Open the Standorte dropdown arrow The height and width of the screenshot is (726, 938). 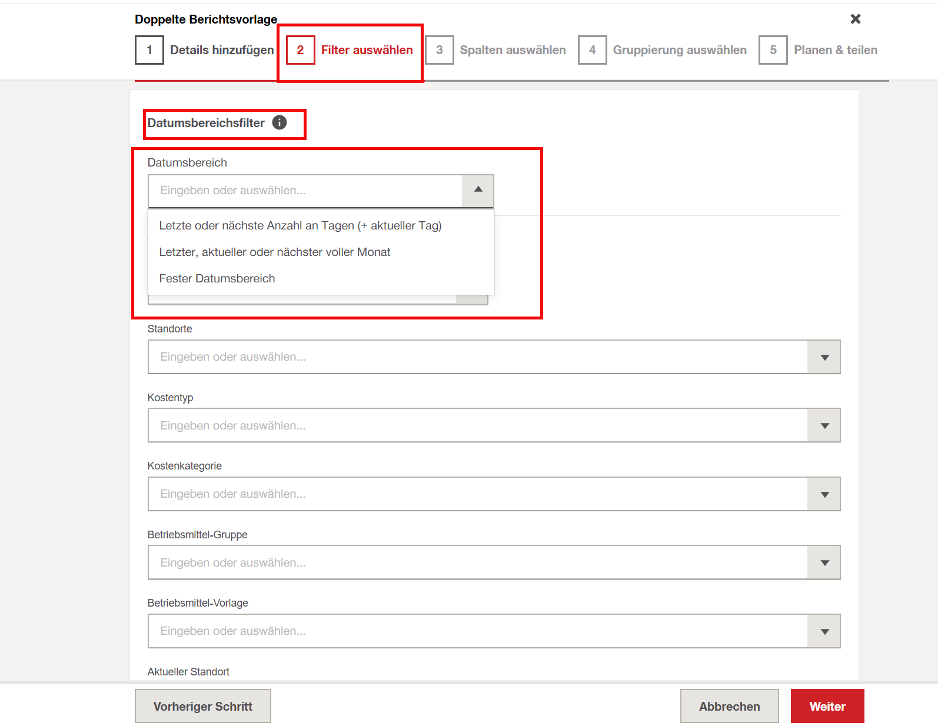pyautogui.click(x=824, y=357)
